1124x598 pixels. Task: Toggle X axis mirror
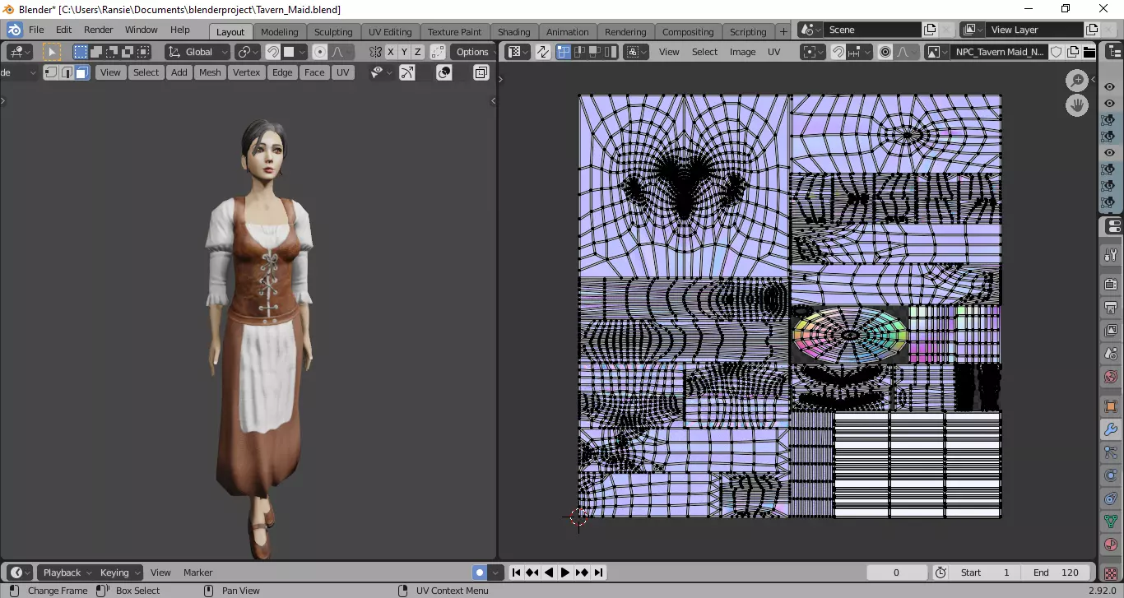tap(391, 52)
